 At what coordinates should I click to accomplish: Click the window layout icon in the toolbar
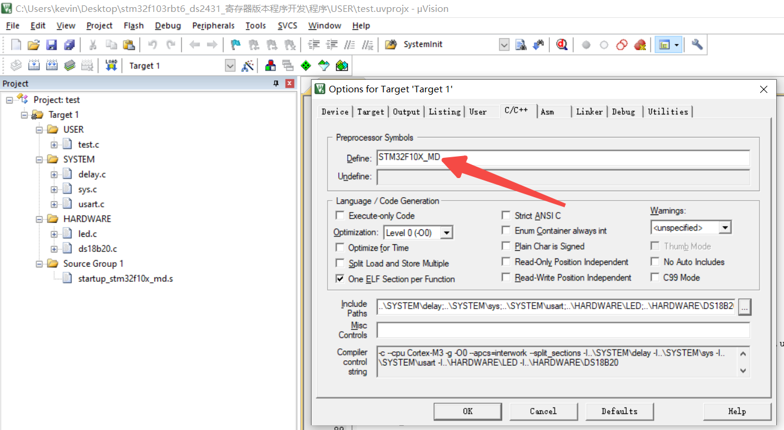pos(665,45)
